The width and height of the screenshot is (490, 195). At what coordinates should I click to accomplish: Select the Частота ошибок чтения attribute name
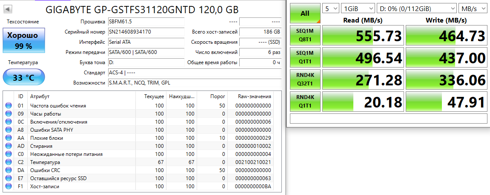(x=58, y=106)
